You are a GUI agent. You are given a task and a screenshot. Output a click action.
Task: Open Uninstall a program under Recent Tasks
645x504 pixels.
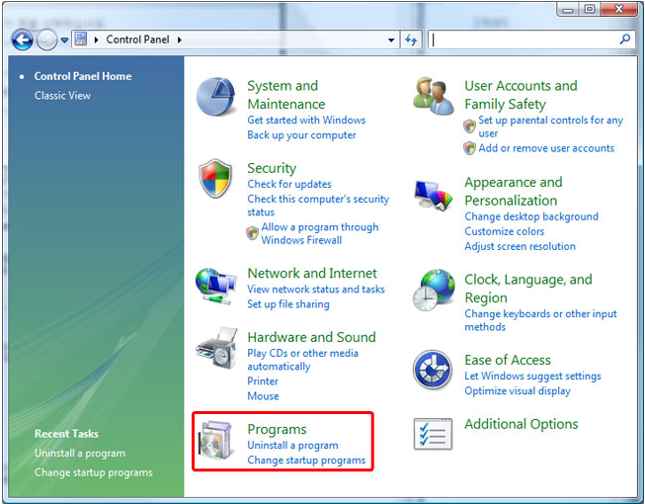coord(80,453)
